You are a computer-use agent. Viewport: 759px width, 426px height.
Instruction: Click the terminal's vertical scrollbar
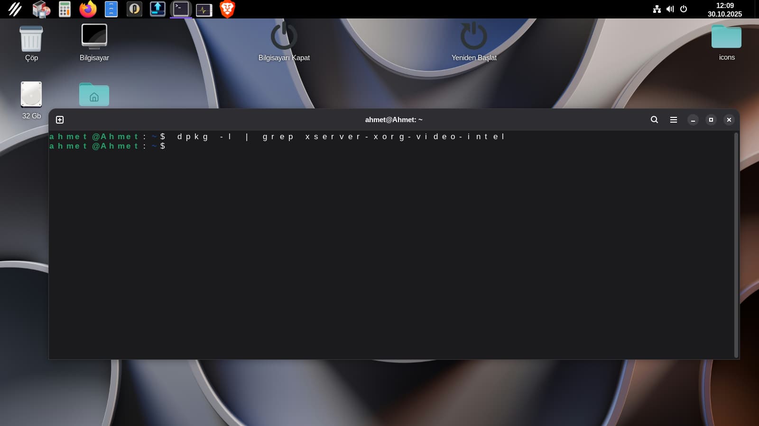pyautogui.click(x=736, y=245)
